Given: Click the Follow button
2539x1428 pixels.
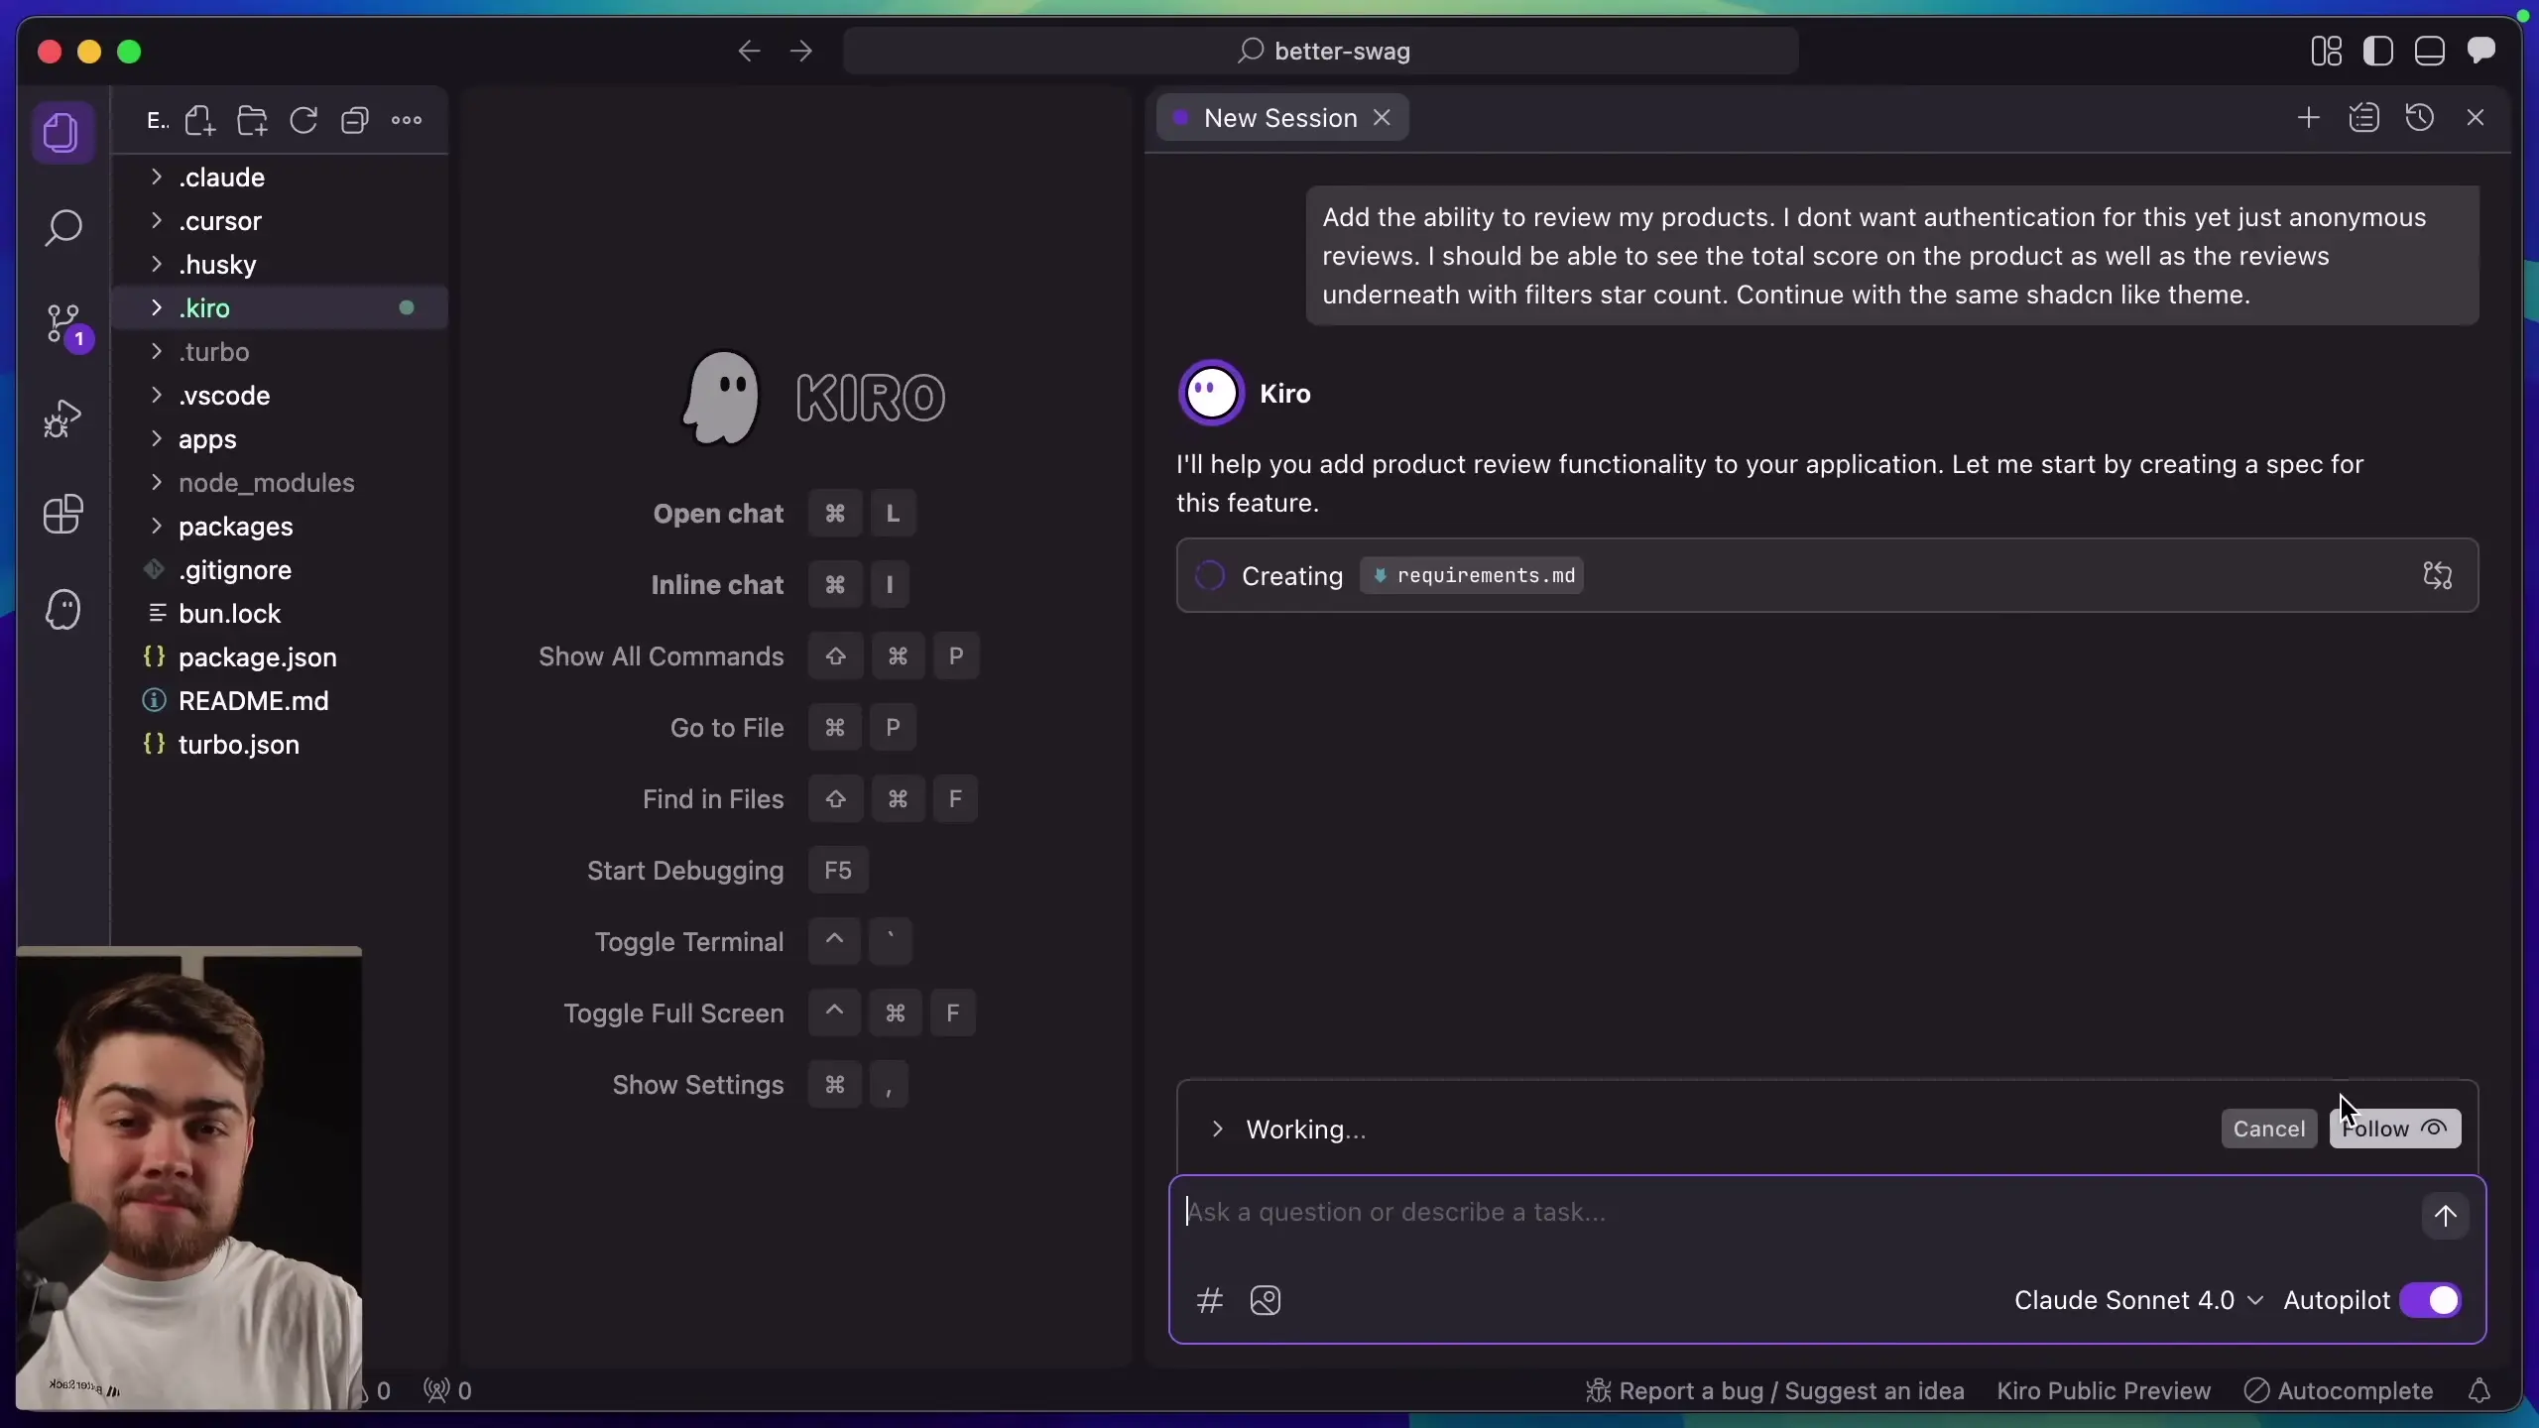Looking at the screenshot, I should coord(2395,1129).
